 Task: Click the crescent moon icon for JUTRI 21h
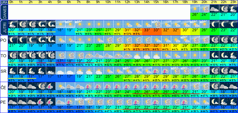pyautogui.click(x=214, y=24)
